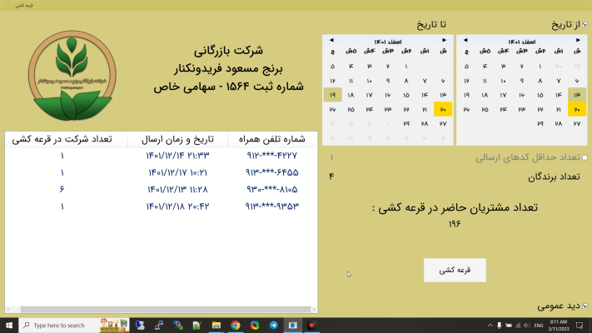Sort by 'تاریخ و زمان ارسال' column header

[x=177, y=139]
